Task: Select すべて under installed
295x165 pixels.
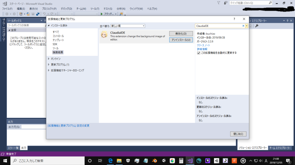Action: pyautogui.click(x=56, y=32)
